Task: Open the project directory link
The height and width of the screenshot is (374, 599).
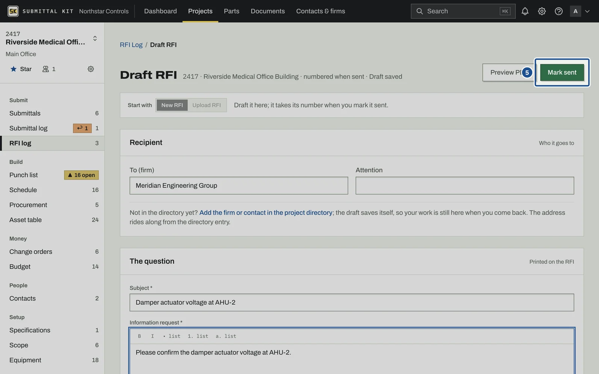Action: pyautogui.click(x=266, y=212)
